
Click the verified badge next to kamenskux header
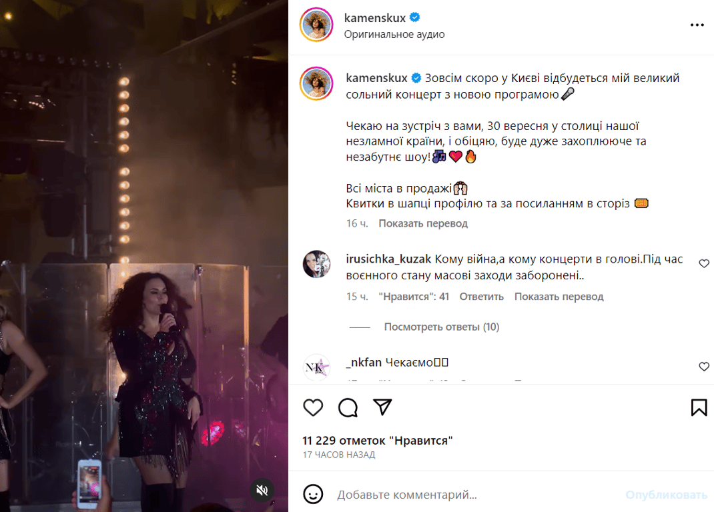click(414, 18)
